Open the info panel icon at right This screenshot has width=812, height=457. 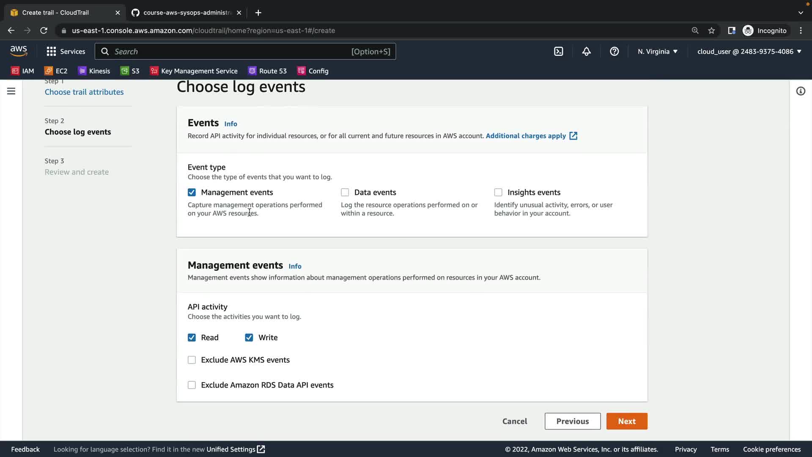(801, 91)
